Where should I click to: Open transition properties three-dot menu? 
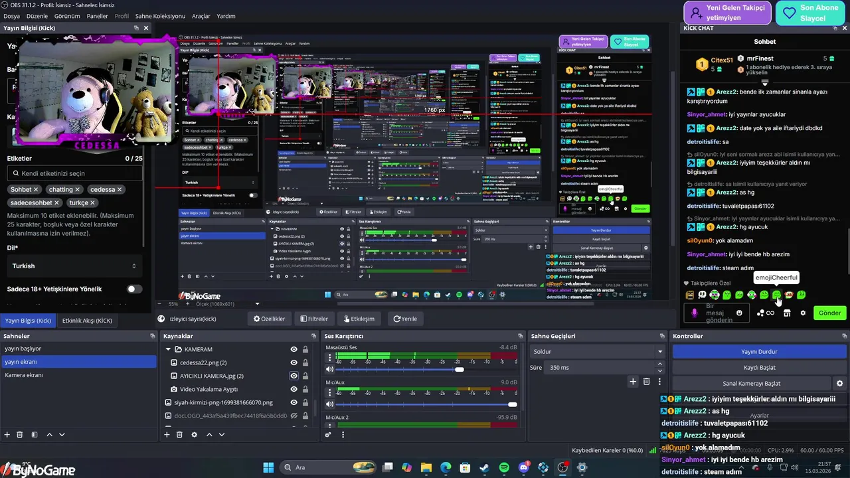point(659,382)
